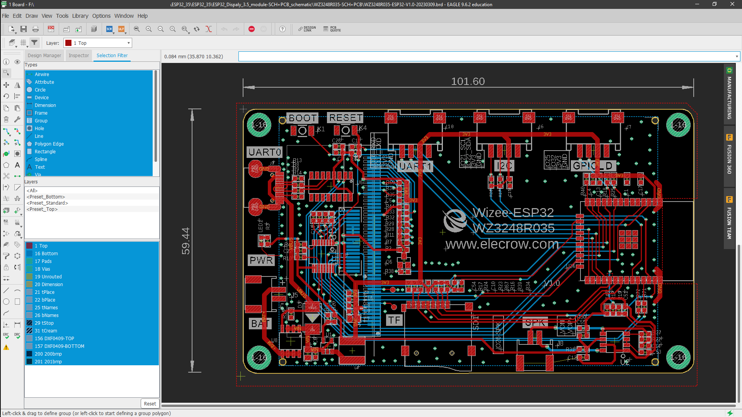Toggle layer 20 Dimension in the filter

point(92,284)
